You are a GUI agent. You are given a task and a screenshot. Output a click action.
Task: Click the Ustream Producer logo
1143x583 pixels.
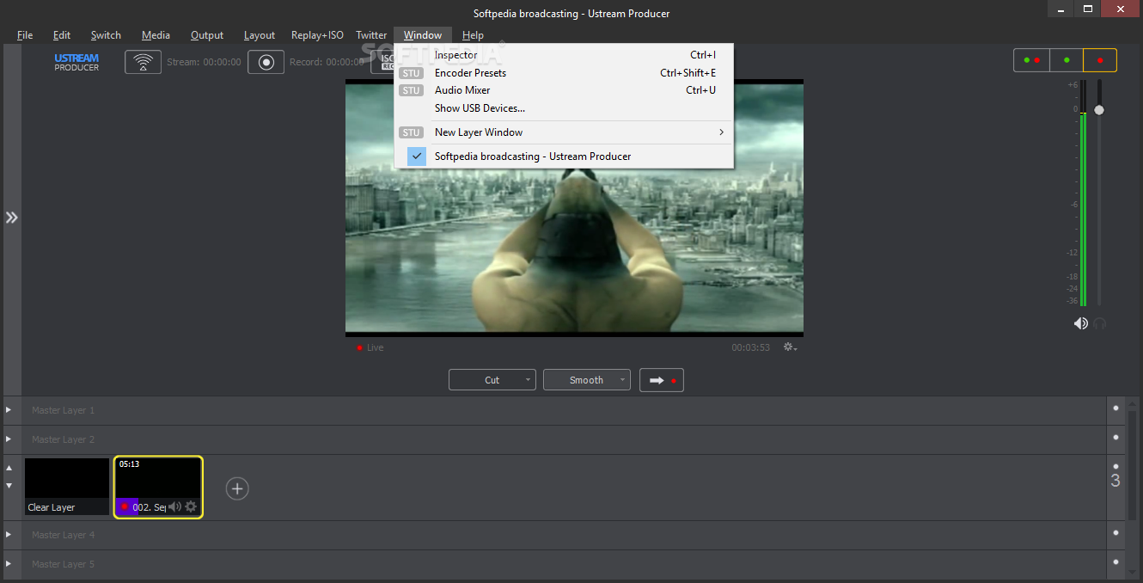tap(76, 62)
